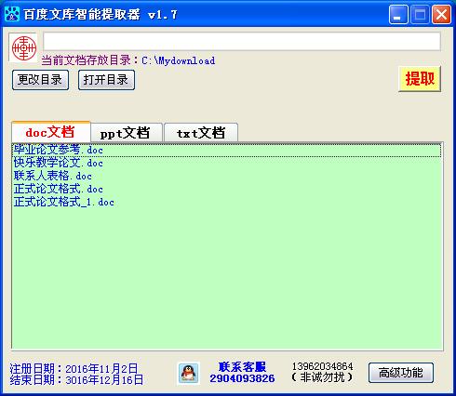Minimize the 百度文库智能提取器 window
The height and width of the screenshot is (396, 456).
(x=398, y=14)
